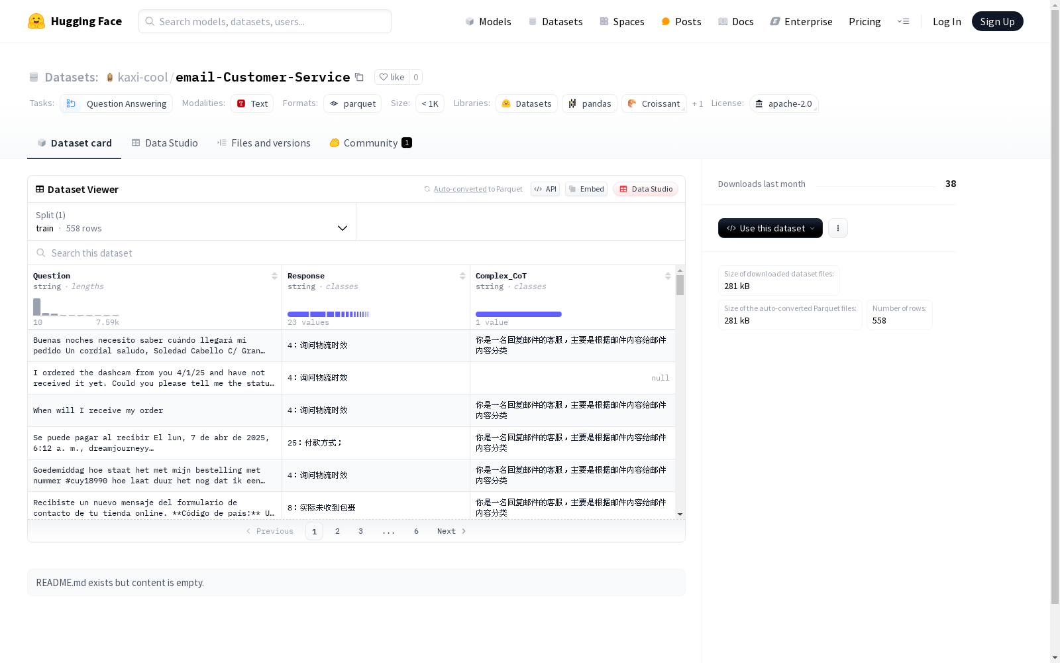Click the kaxi-cool user avatar
This screenshot has width=1060, height=663.
point(110,77)
